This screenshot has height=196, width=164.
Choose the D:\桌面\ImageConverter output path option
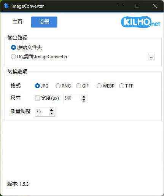pos(39,57)
